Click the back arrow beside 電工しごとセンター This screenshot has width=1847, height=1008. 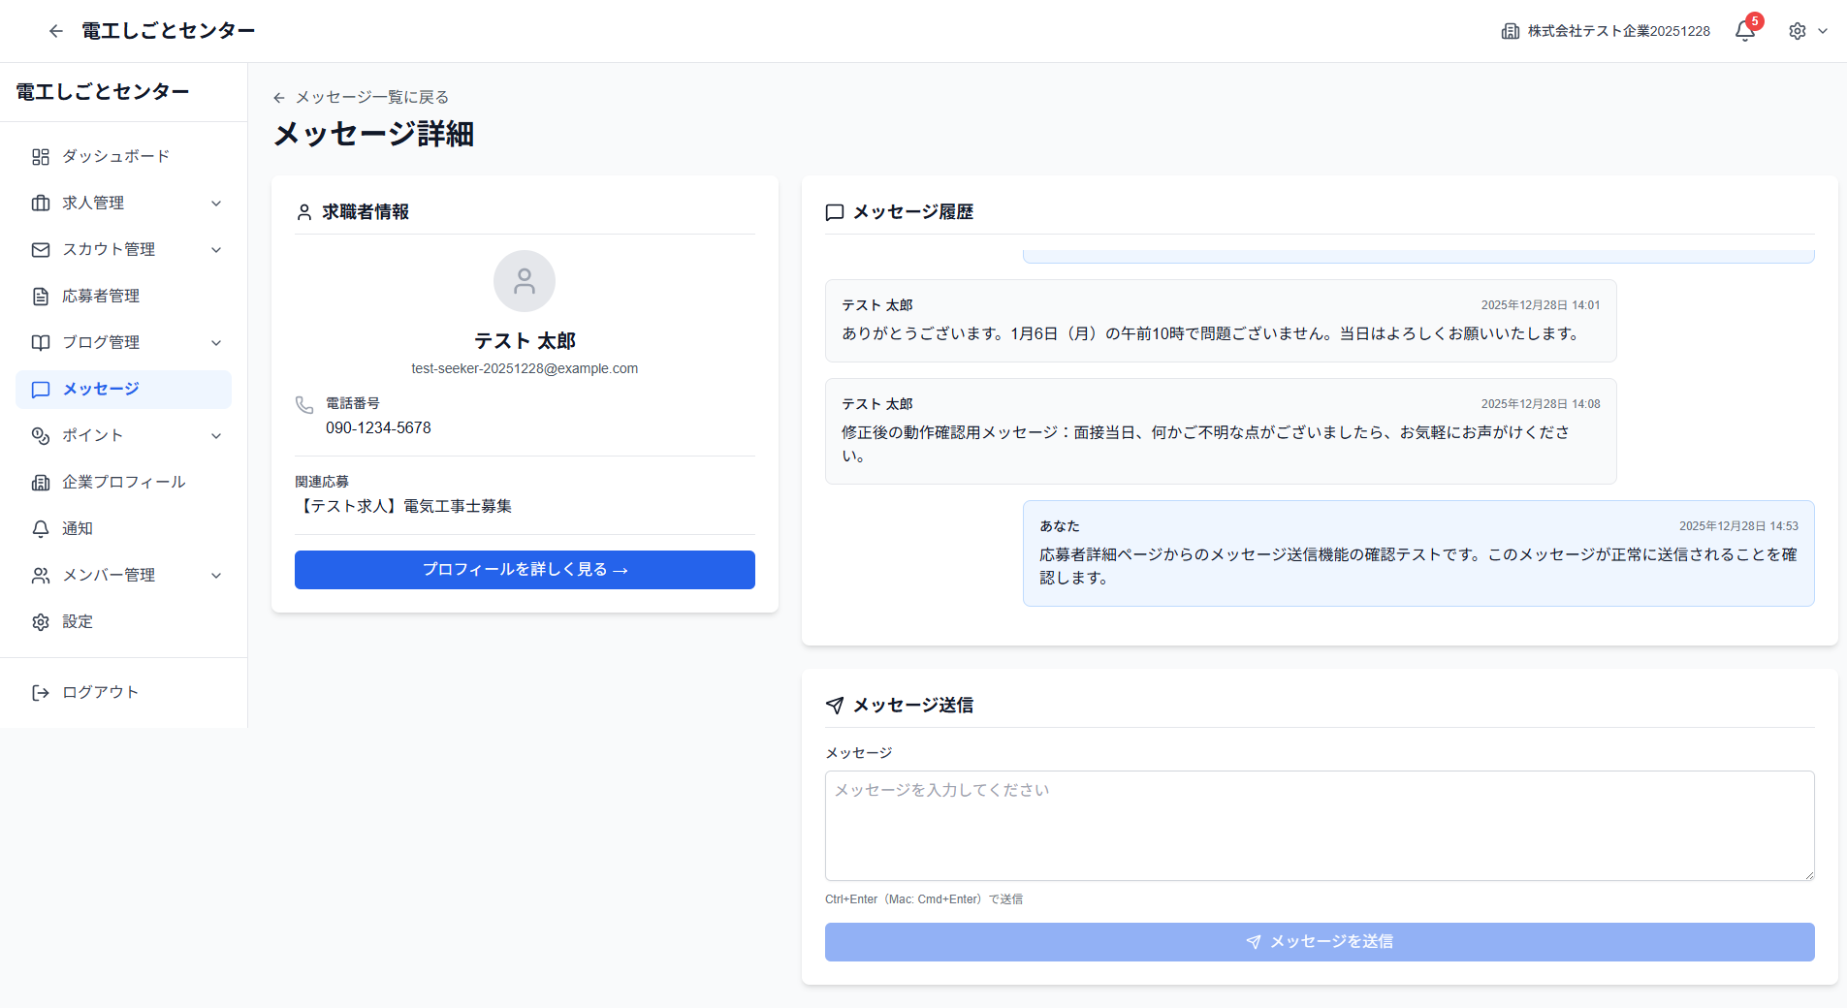[55, 30]
